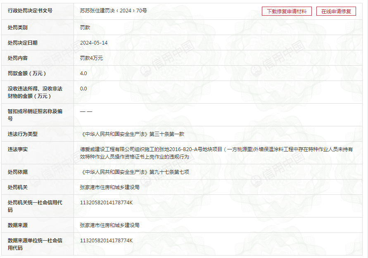The image size is (368, 258).
Task: Select the 罚款金额（万元） label
Action: coord(27,73)
